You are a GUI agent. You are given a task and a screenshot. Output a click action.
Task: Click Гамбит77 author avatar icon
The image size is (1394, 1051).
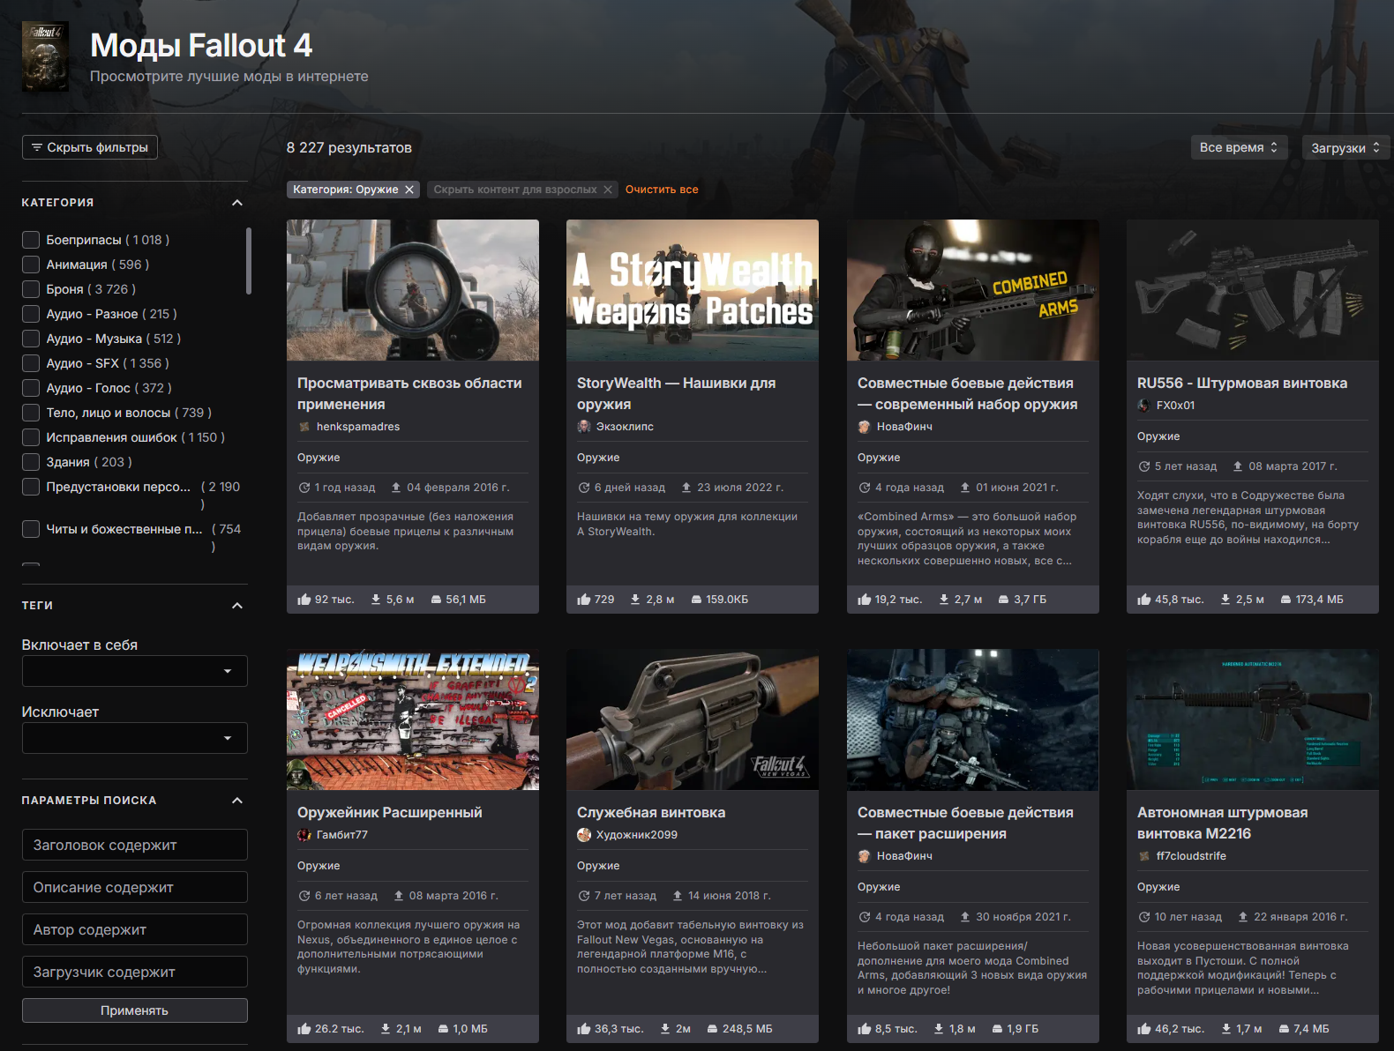coord(304,835)
